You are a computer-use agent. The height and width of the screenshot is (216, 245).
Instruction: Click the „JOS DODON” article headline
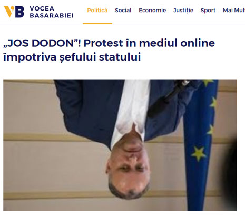click(109, 50)
